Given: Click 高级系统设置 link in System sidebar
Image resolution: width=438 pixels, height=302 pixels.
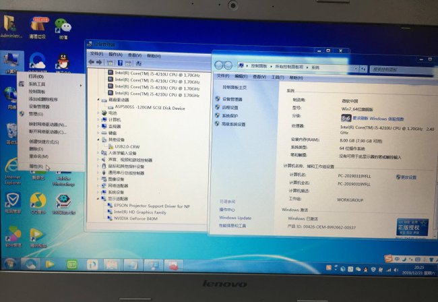Looking at the screenshot, I should tap(234, 124).
